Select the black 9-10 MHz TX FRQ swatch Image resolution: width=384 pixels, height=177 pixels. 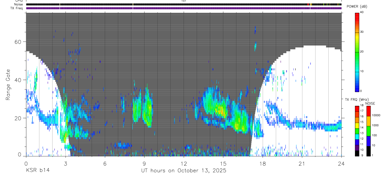[357, 153]
